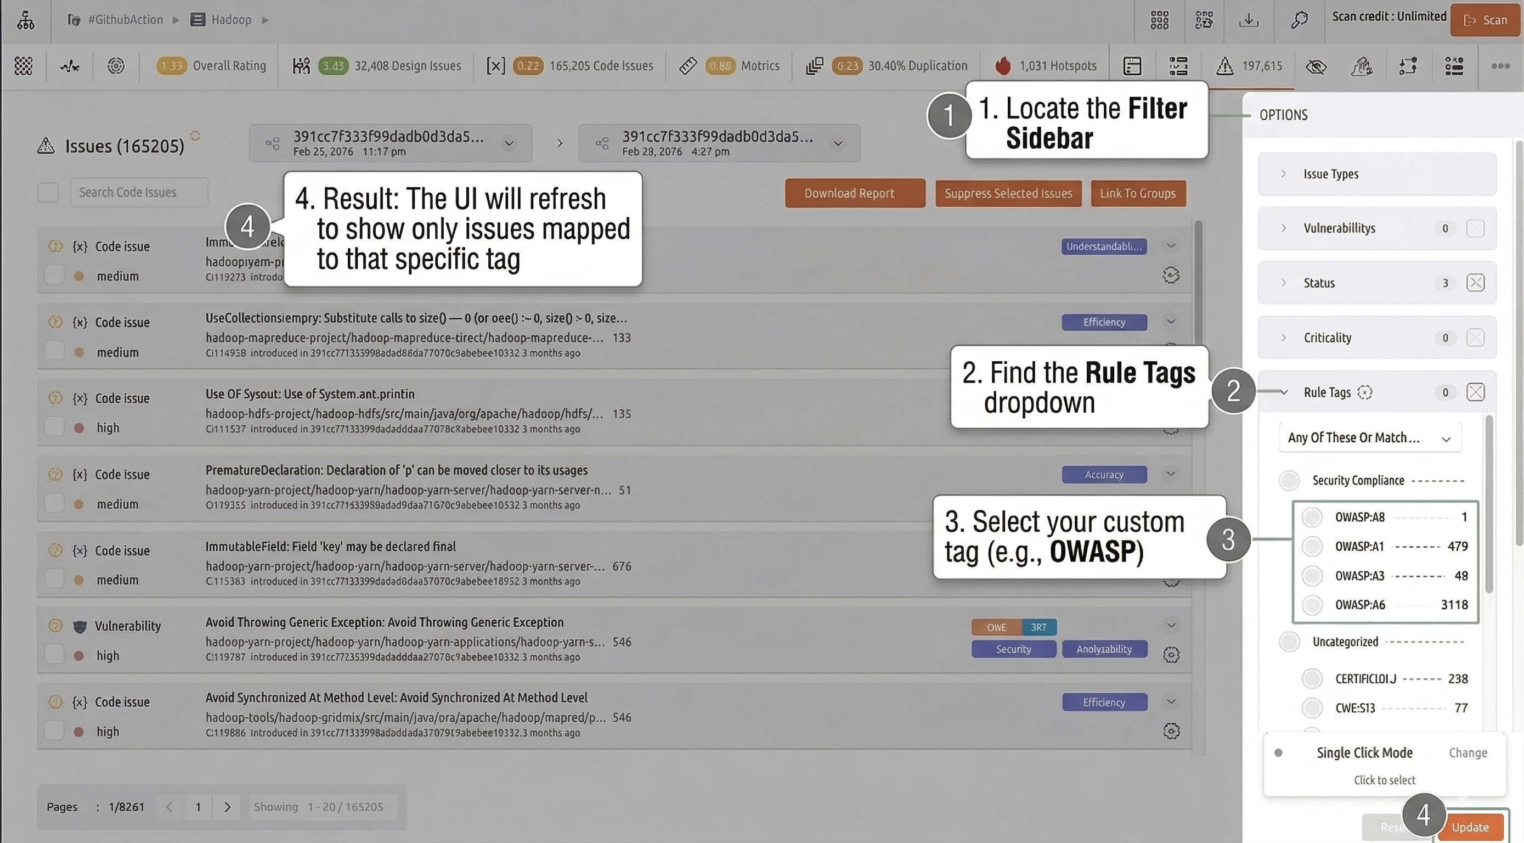This screenshot has height=843, width=1524.
Task: Click the crossed-out eye suppressed icon
Action: coord(1316,66)
